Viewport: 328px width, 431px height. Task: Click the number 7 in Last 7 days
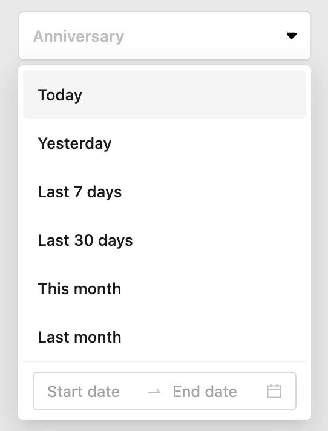click(78, 191)
